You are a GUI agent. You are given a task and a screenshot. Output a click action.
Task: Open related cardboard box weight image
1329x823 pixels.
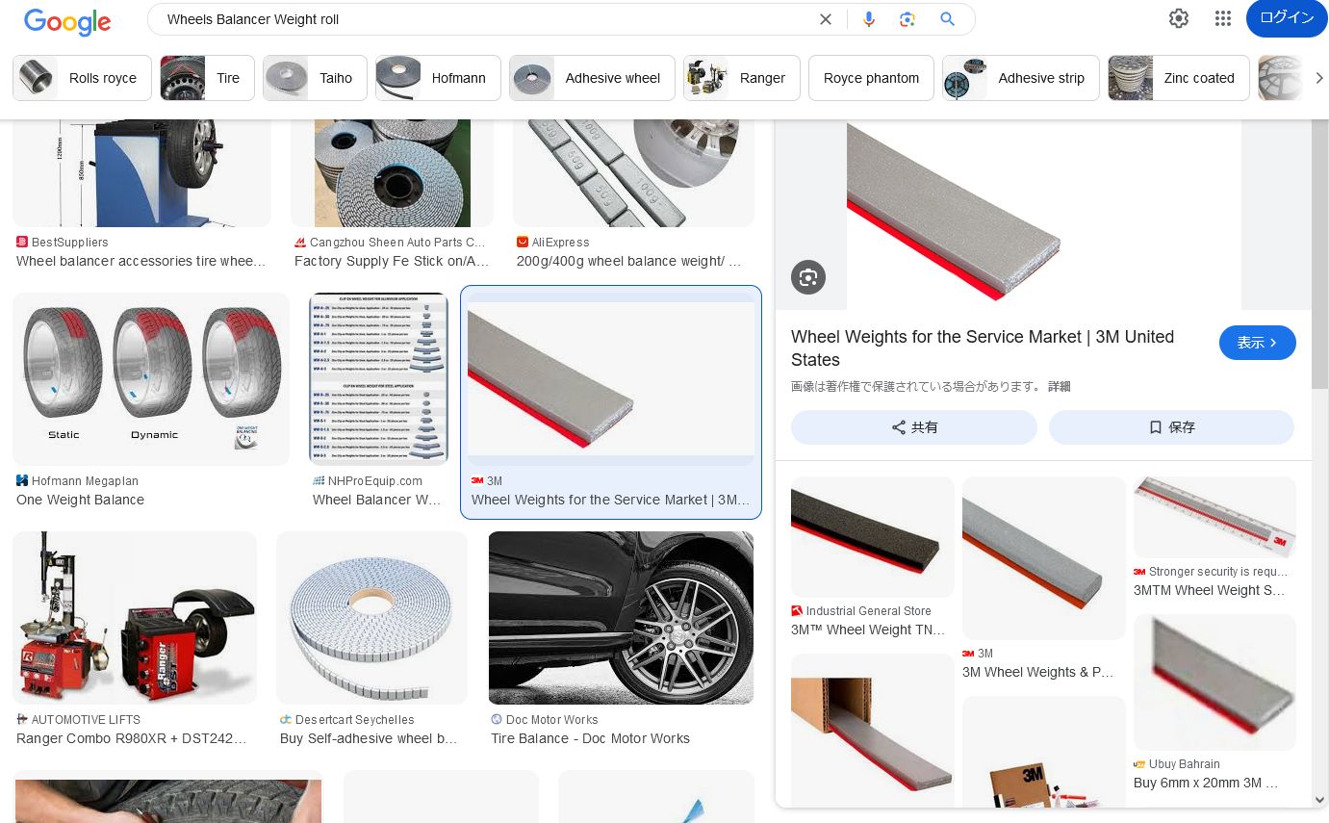point(873,731)
